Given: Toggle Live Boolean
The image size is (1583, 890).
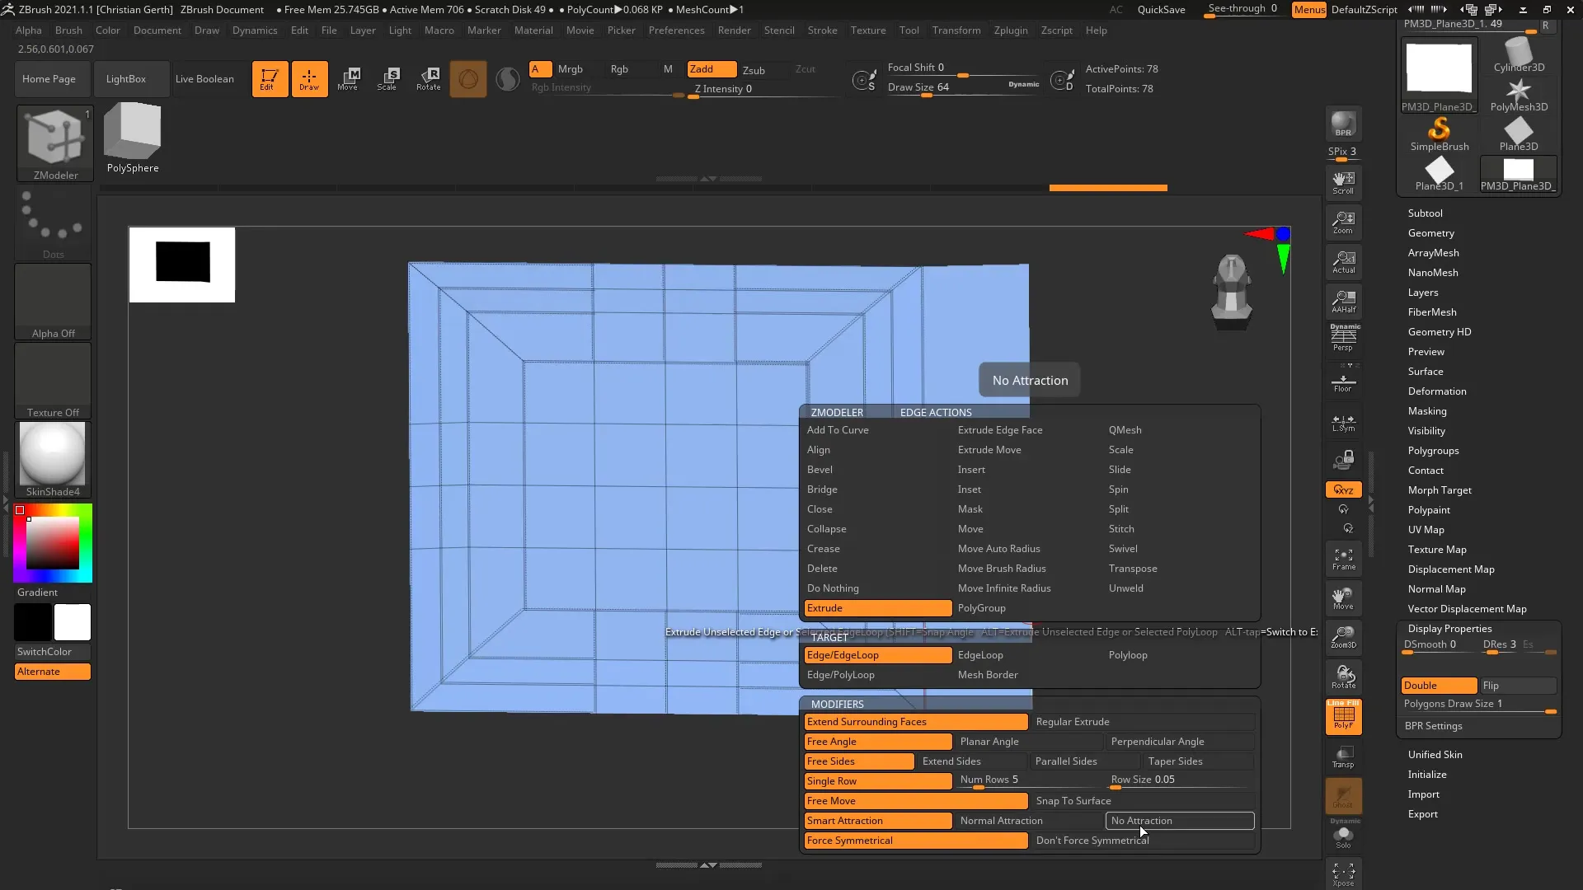Looking at the screenshot, I should click(x=204, y=79).
